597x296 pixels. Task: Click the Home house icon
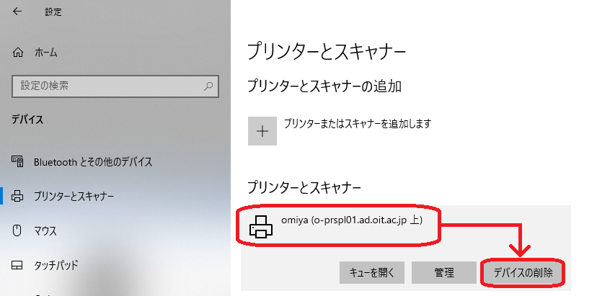18,53
